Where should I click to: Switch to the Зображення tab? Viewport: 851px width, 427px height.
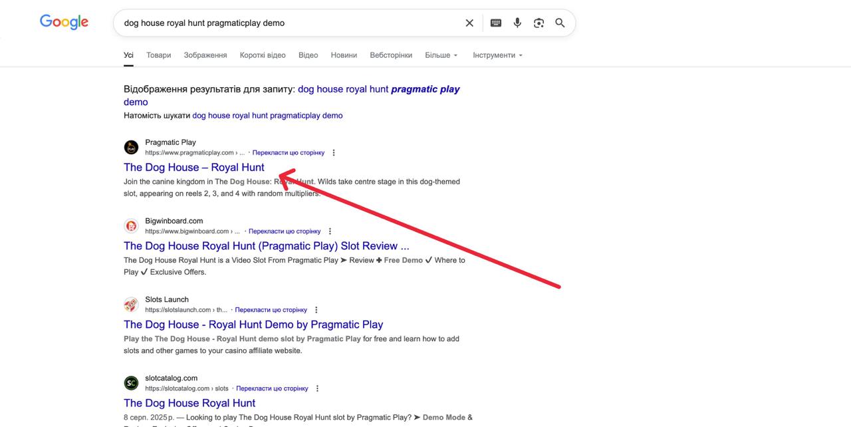click(x=205, y=55)
